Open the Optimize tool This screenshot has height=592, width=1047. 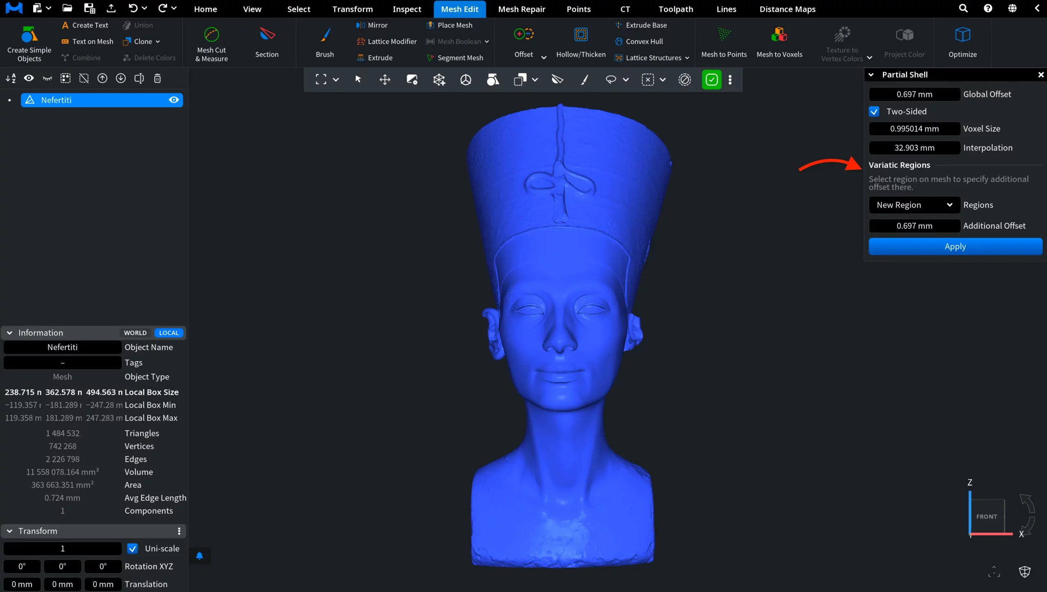click(x=963, y=42)
